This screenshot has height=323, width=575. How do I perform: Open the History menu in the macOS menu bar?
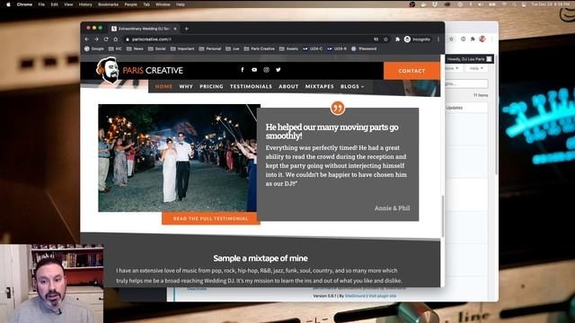coord(85,4)
